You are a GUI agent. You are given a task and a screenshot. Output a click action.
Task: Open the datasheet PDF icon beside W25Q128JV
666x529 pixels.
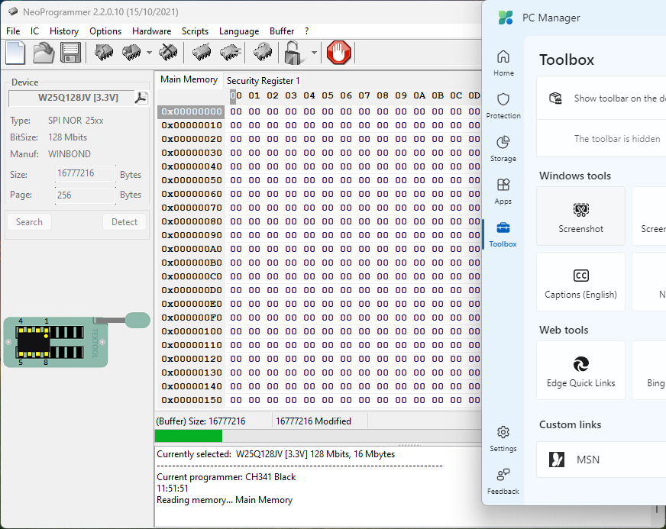click(x=141, y=98)
